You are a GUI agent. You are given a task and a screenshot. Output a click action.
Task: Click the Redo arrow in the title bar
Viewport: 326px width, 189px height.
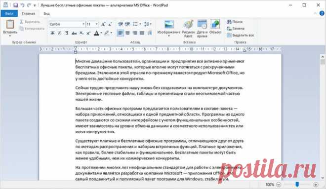coord(29,5)
